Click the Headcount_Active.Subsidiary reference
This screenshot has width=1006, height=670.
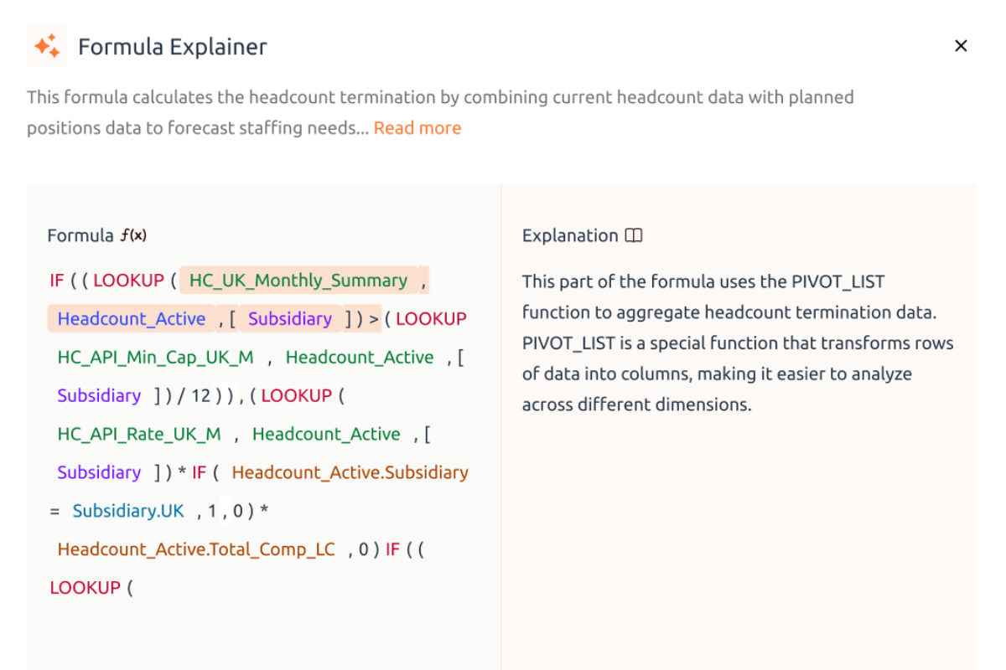[350, 472]
